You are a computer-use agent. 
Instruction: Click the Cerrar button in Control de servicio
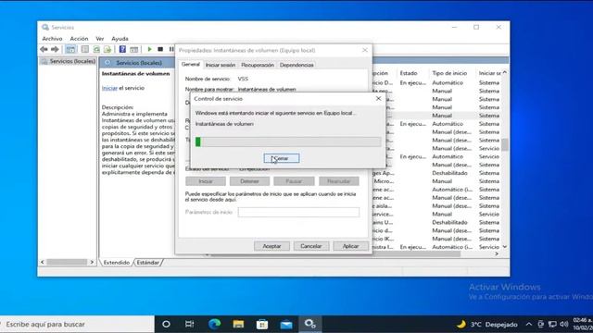pyautogui.click(x=282, y=158)
